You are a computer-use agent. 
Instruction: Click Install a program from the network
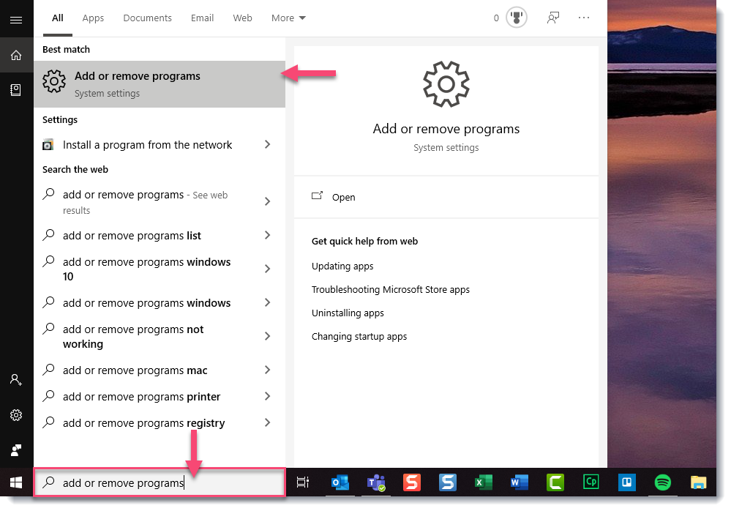[x=147, y=144]
